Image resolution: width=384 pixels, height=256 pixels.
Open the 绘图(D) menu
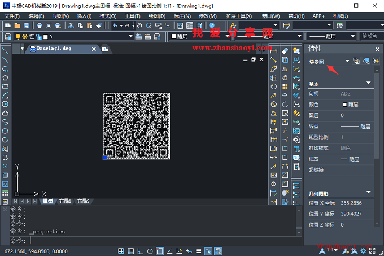pyautogui.click(x=157, y=16)
